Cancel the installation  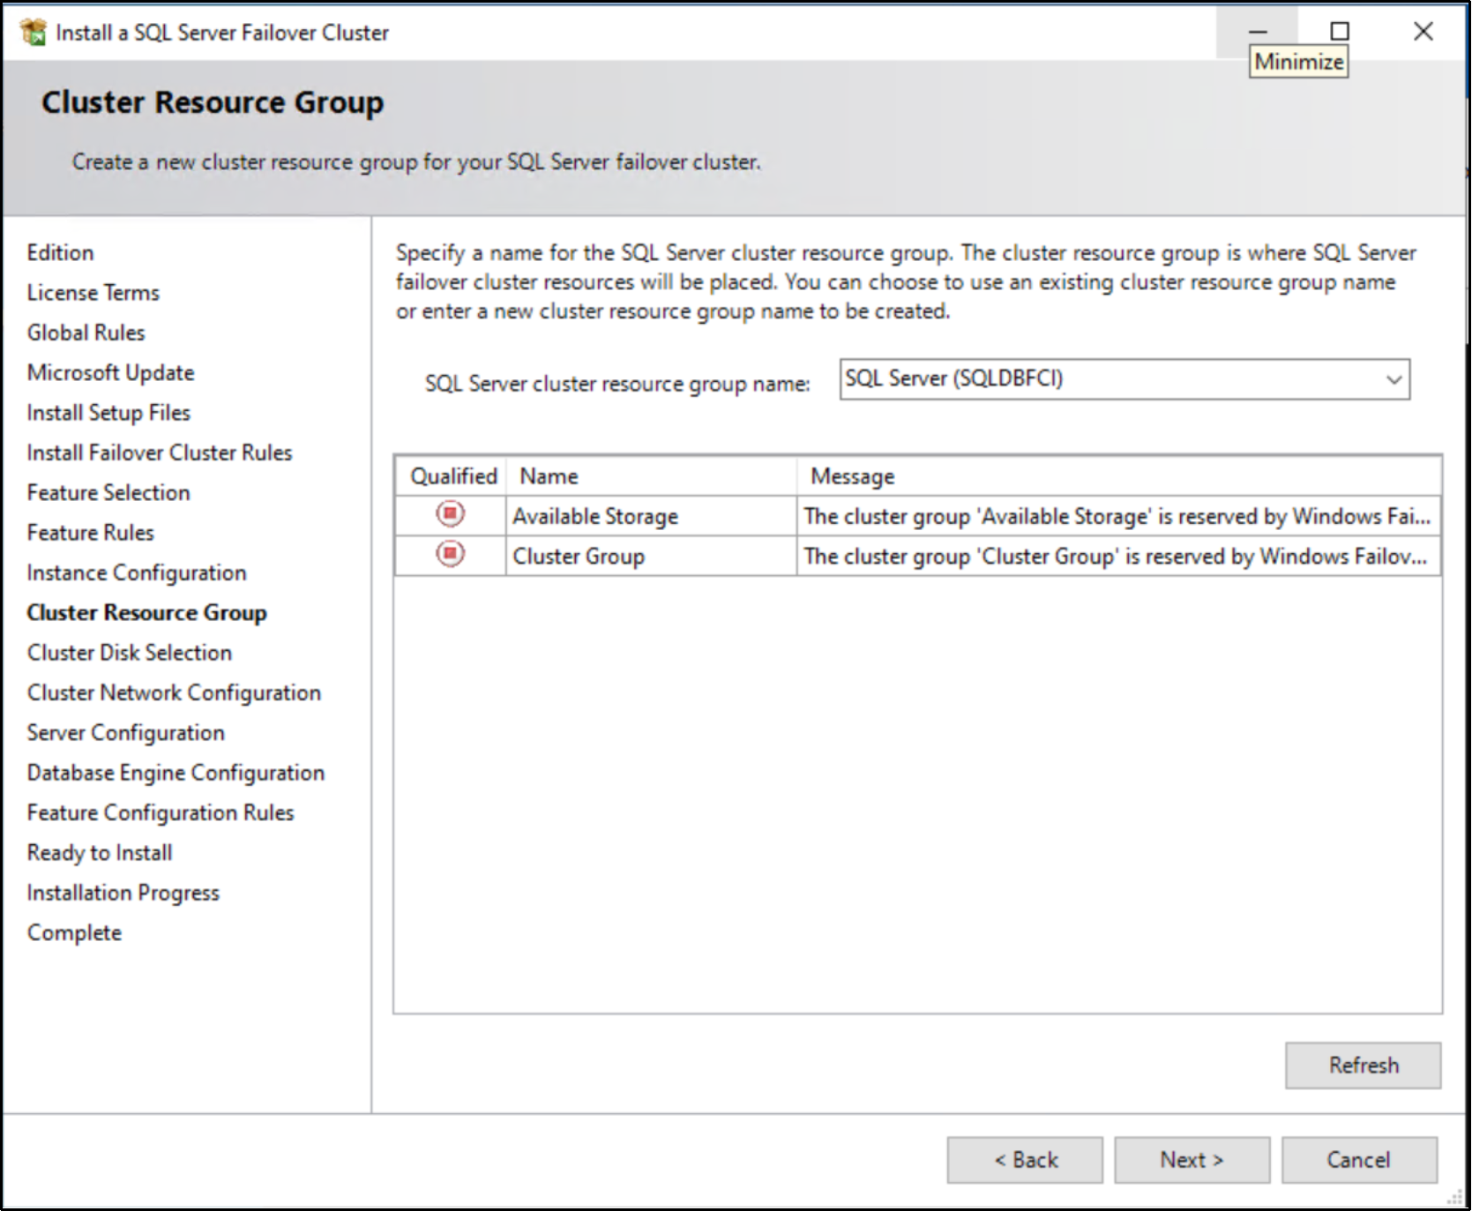(1359, 1160)
